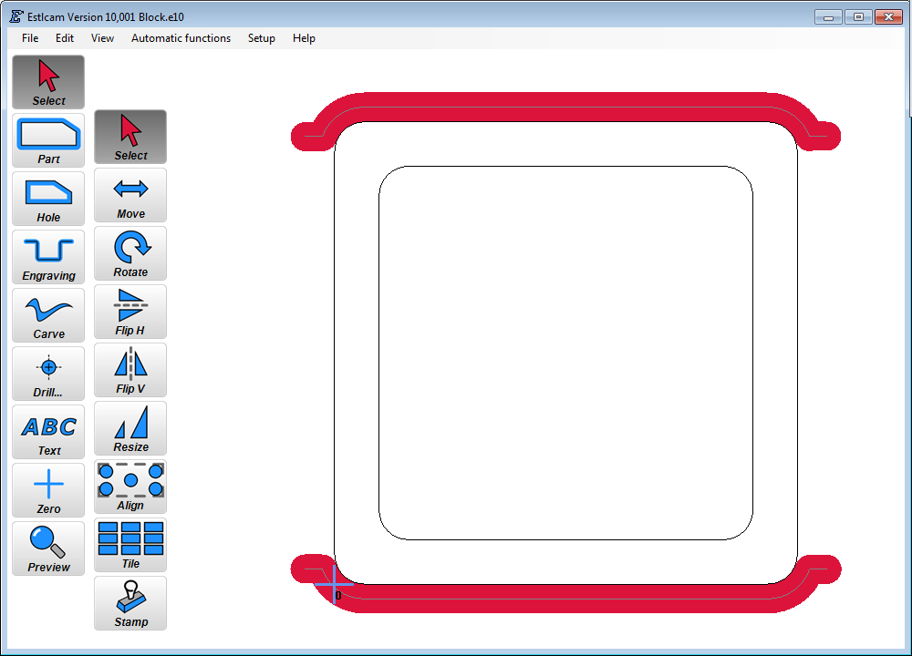Choose the Hole tool
The height and width of the screenshot is (656, 912).
click(x=48, y=199)
